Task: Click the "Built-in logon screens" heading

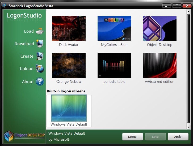Action: [66, 91]
